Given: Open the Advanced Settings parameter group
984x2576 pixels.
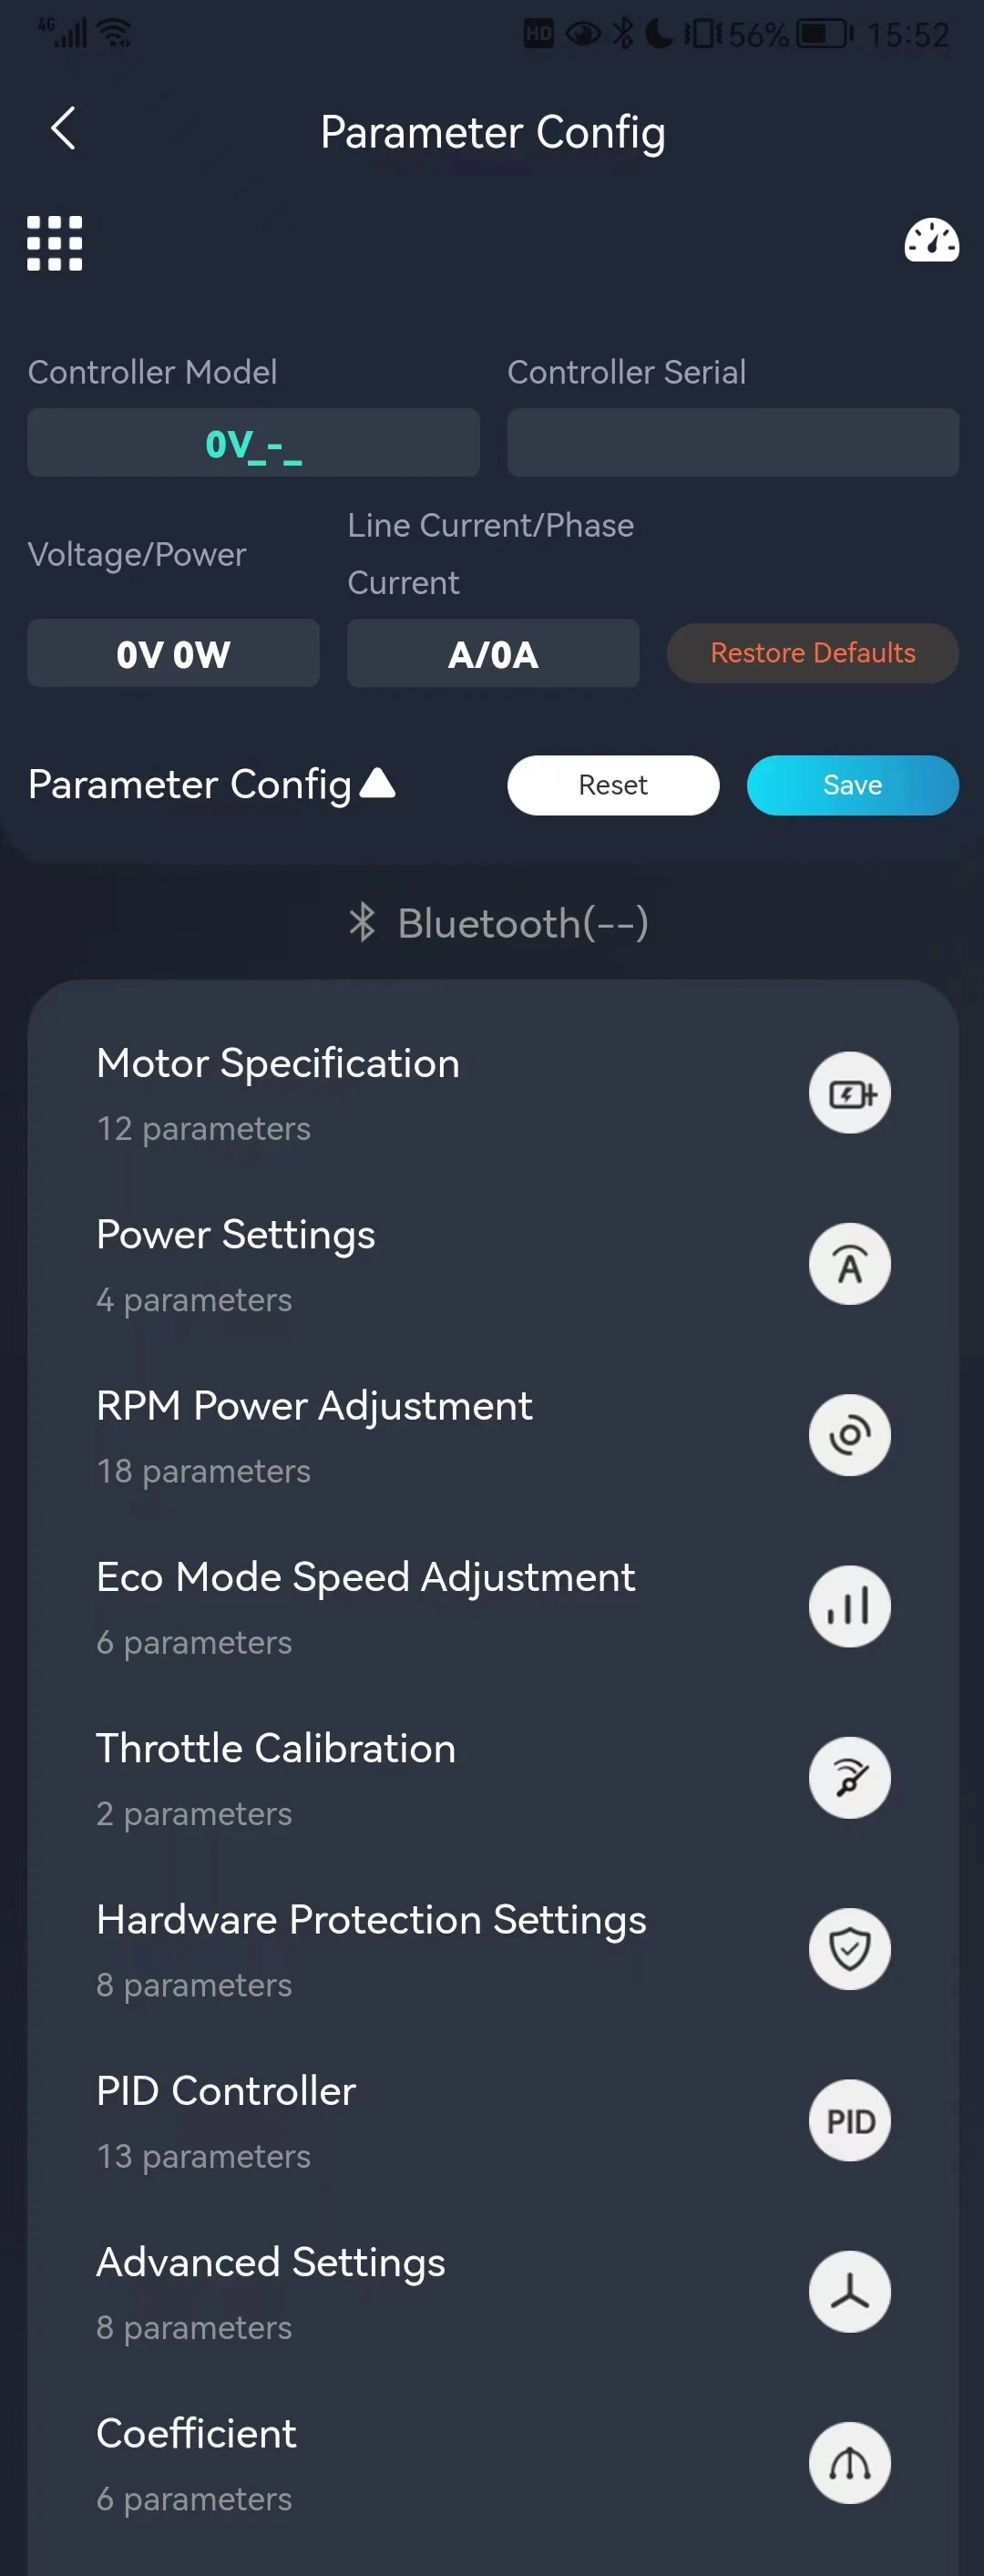Looking at the screenshot, I should click(271, 2263).
